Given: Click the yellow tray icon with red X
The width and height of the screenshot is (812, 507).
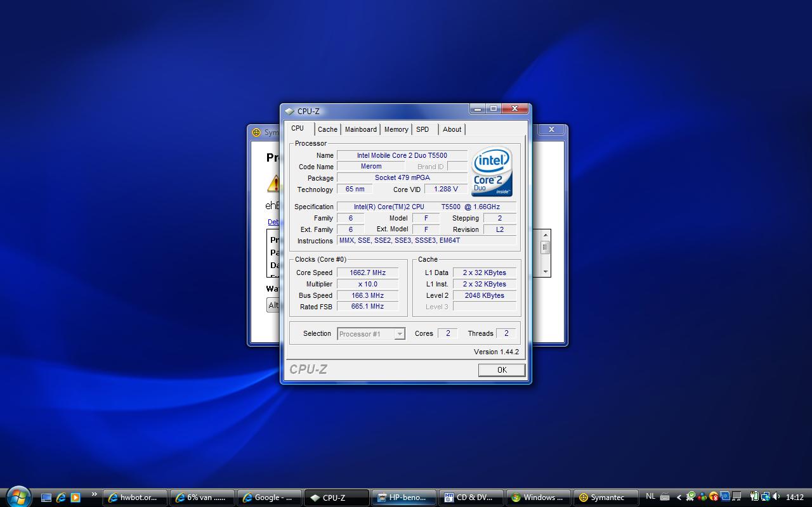Looking at the screenshot, I should (714, 497).
